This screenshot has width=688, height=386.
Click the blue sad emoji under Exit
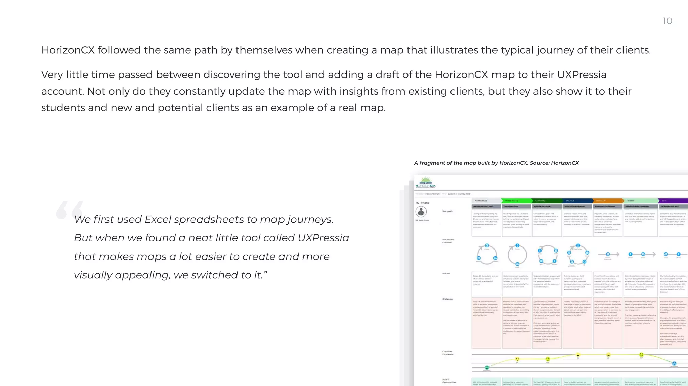tap(674, 363)
